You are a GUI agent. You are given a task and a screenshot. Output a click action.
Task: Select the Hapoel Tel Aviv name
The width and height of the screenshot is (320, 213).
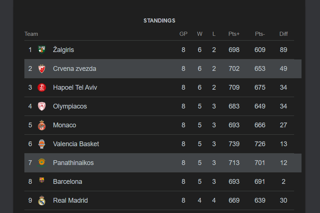click(75, 87)
